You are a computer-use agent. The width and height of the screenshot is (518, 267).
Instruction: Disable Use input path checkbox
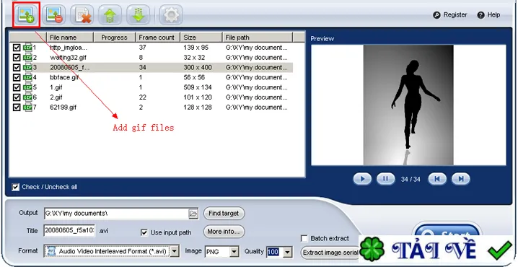tap(144, 232)
